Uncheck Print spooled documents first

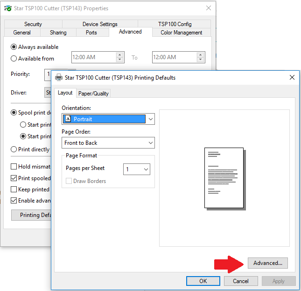coord(14,178)
